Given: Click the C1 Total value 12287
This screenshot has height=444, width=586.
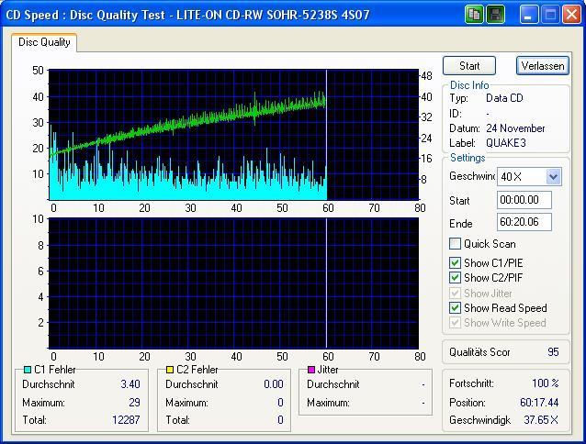Looking at the screenshot, I should (x=126, y=420).
